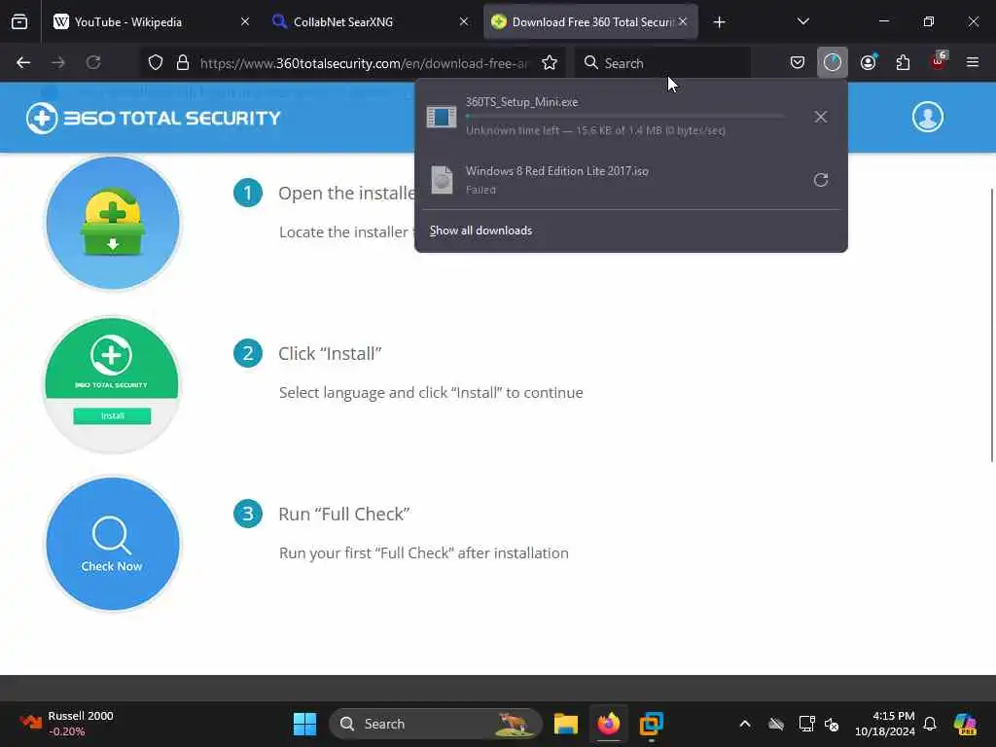Screen dimensions: 996x747
Task: Open tracking protection shield panel
Action: tap(156, 63)
